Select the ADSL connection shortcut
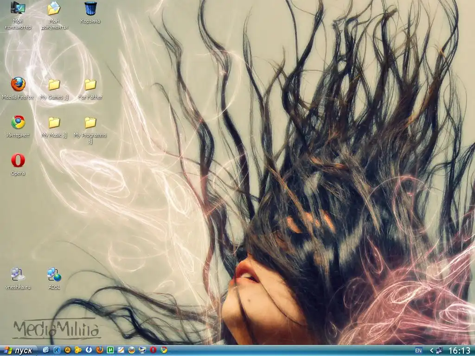This screenshot has width=475, height=356. click(x=54, y=274)
